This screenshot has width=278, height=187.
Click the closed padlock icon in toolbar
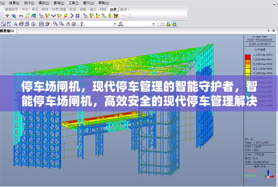pyautogui.click(x=174, y=24)
